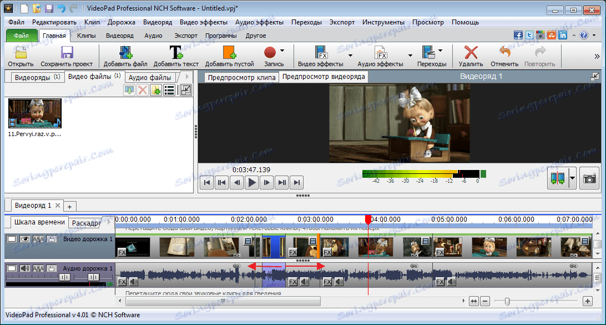Step one frame forward

(x=267, y=182)
